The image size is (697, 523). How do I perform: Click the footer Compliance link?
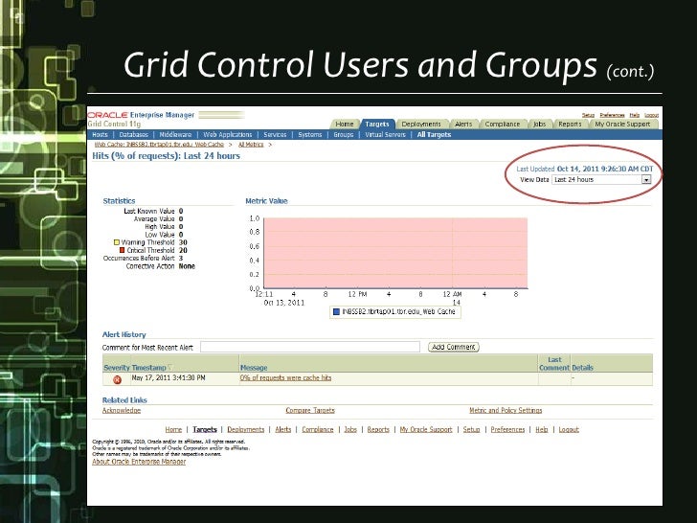point(318,429)
